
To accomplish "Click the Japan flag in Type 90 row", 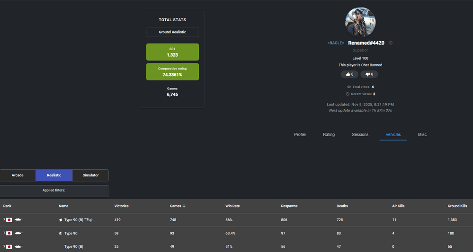I will 9,233.
